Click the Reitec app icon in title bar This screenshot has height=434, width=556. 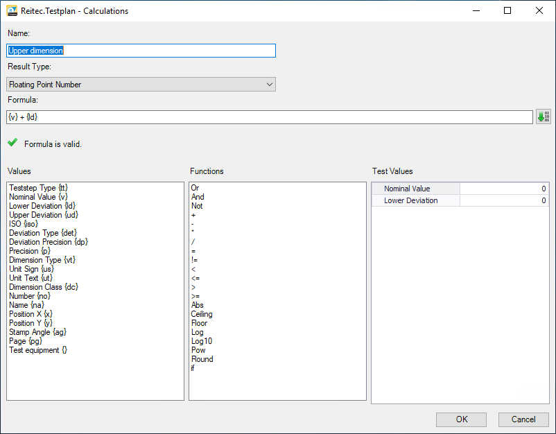[x=12, y=11]
